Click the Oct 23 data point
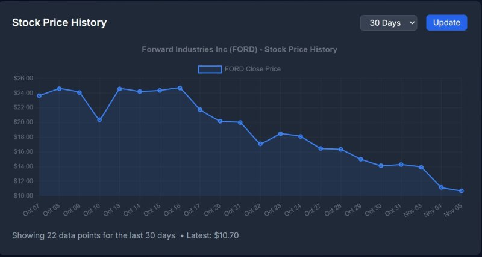The width and height of the screenshot is (482, 257). (x=280, y=134)
